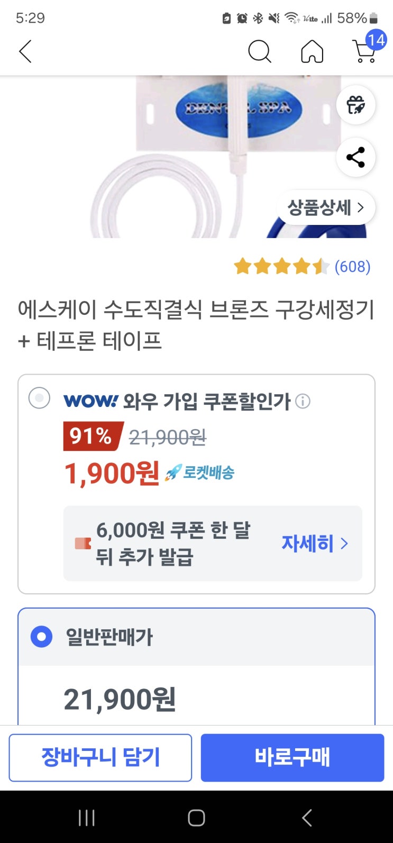
Task: Expand 상품상세 product details
Action: coord(325,207)
